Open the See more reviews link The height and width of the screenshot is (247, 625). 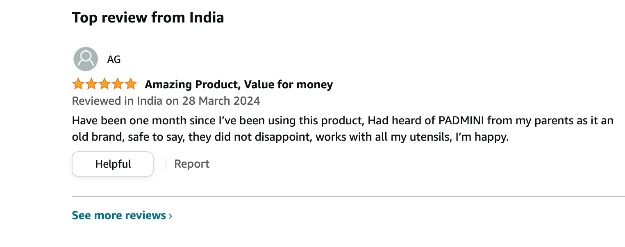(119, 216)
